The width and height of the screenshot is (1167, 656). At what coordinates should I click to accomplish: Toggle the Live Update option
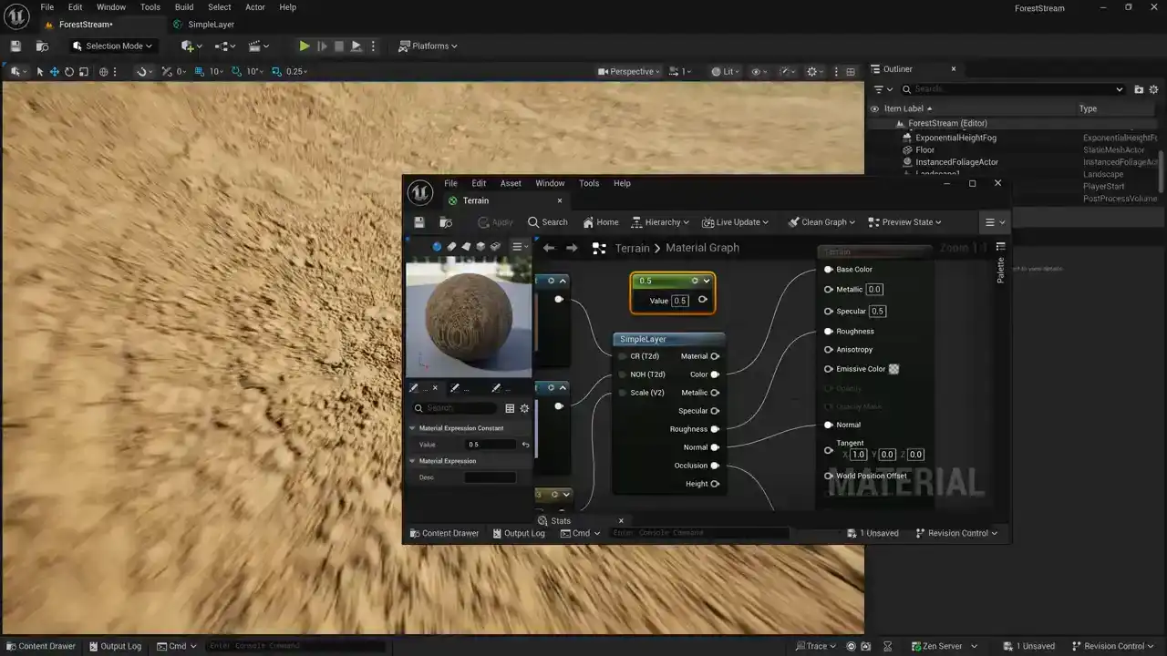735,222
